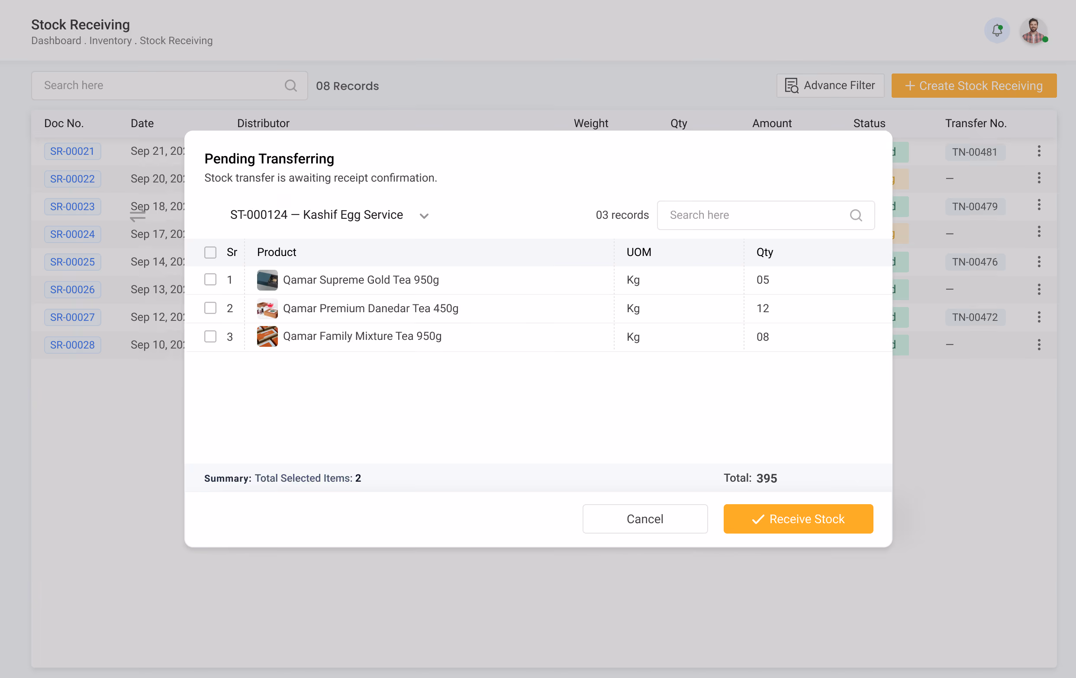Click the Status column header
The width and height of the screenshot is (1076, 678).
[x=869, y=123]
